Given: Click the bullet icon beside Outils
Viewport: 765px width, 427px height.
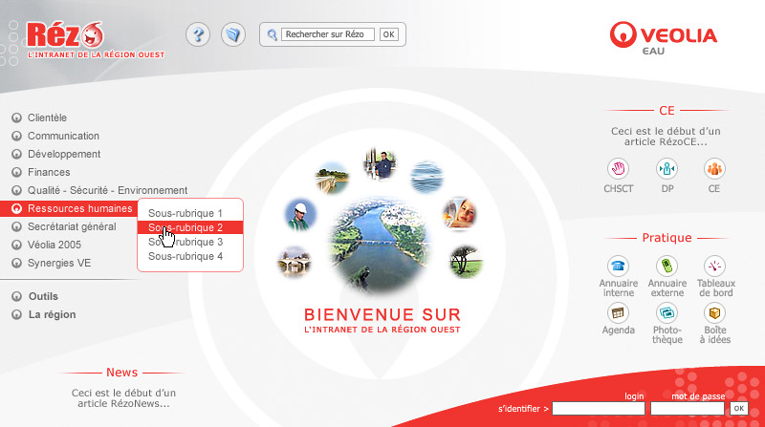Looking at the screenshot, I should 16,296.
